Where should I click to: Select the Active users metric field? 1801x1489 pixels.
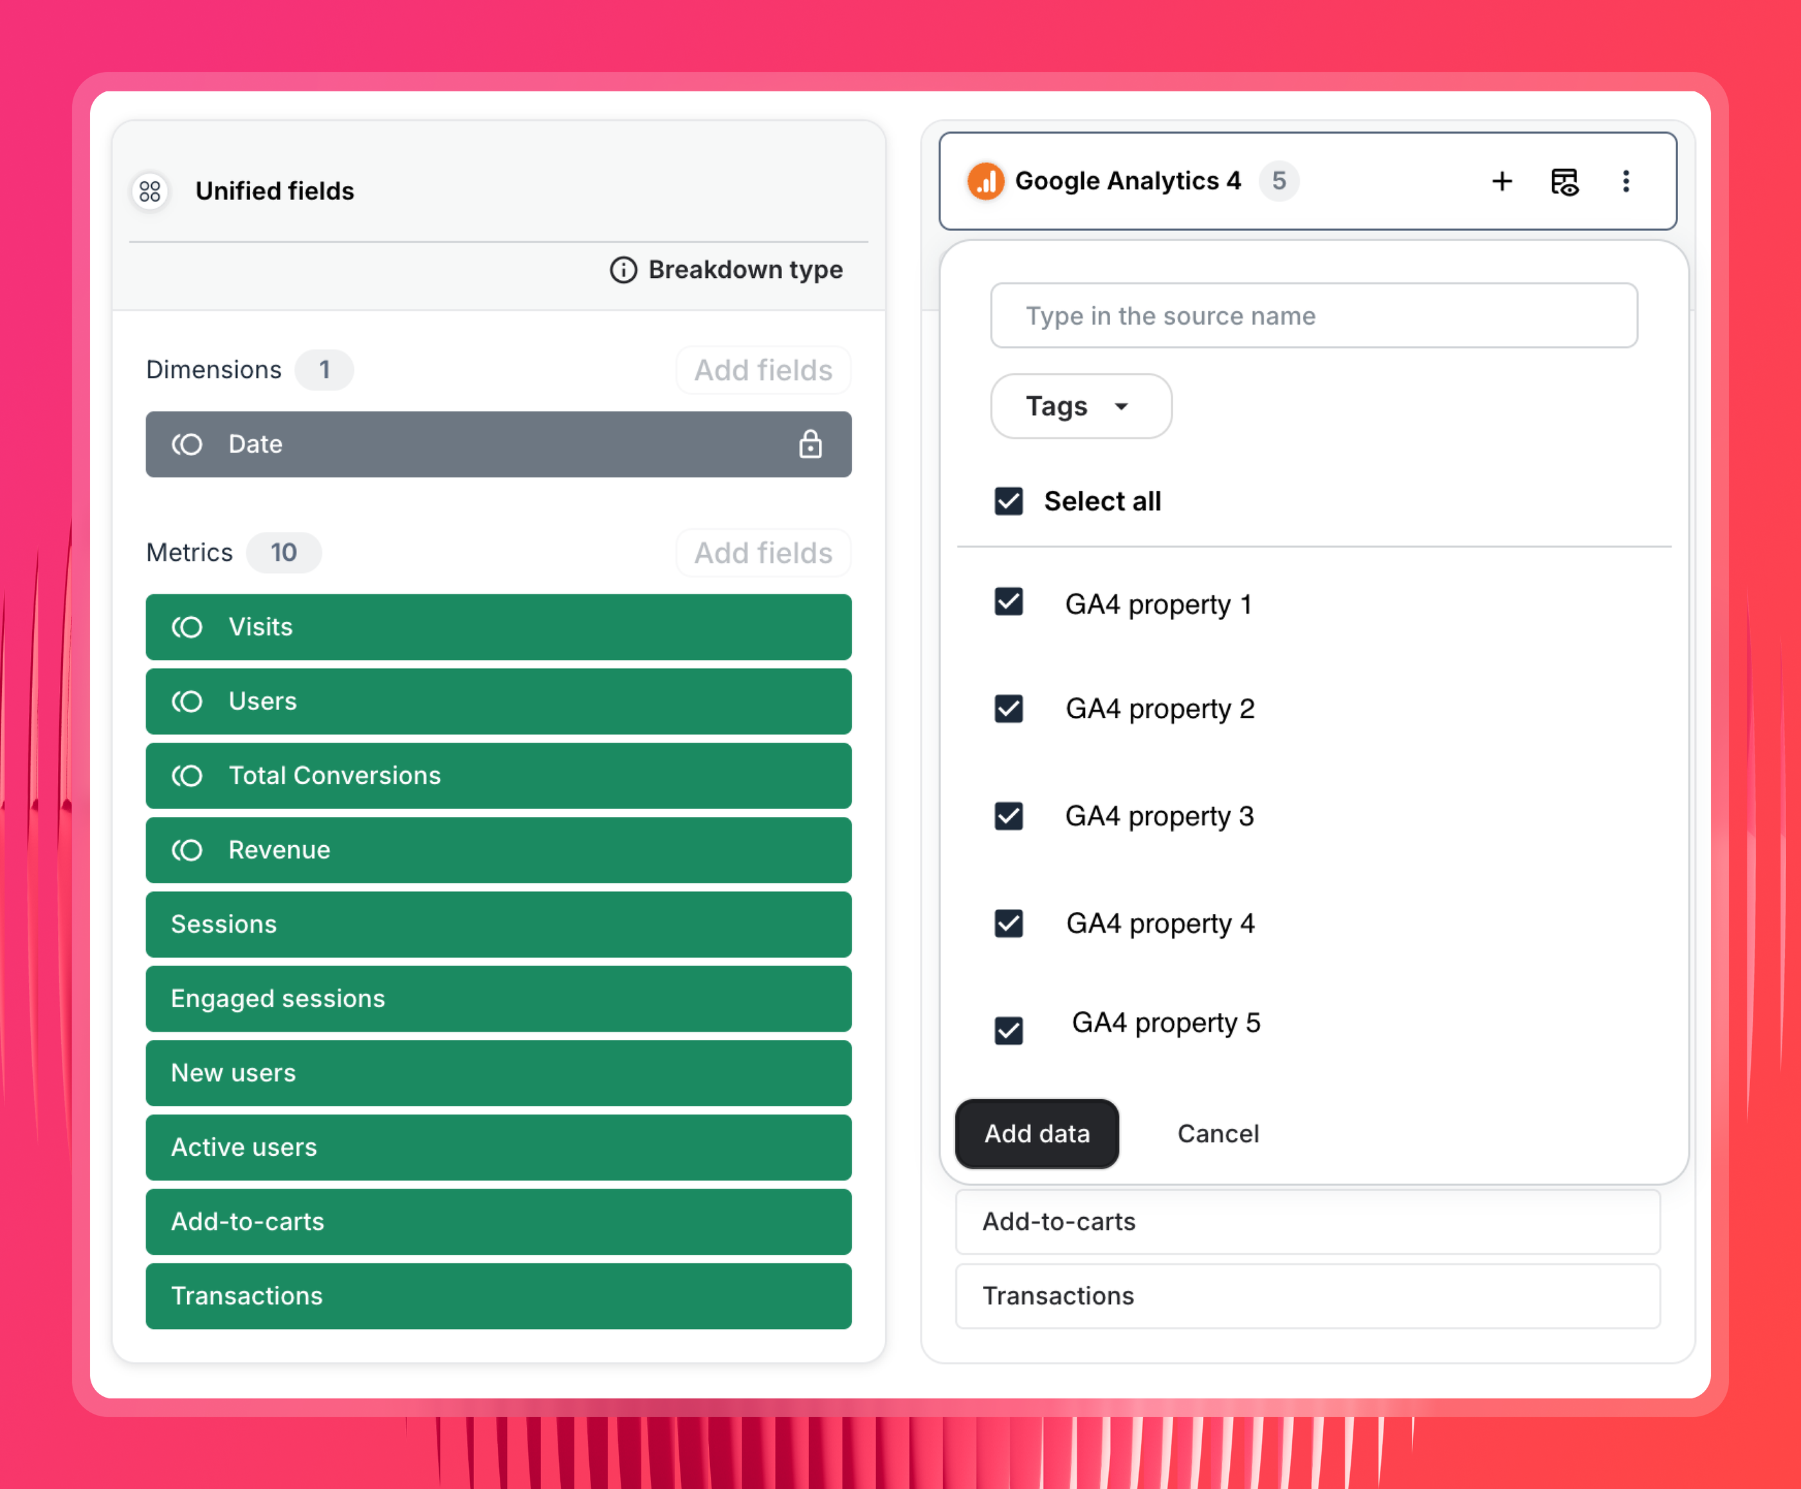[x=498, y=1147]
